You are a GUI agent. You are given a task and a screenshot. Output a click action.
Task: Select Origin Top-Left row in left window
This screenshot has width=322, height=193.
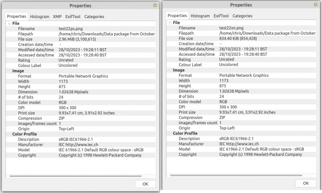click(x=80, y=129)
